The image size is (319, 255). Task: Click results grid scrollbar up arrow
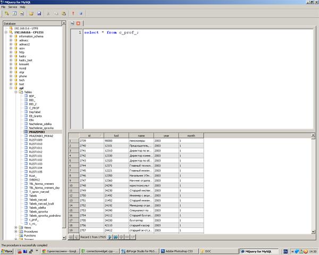(x=313, y=135)
